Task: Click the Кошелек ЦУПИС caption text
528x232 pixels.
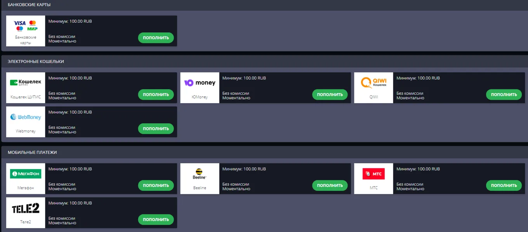Action: click(x=26, y=97)
